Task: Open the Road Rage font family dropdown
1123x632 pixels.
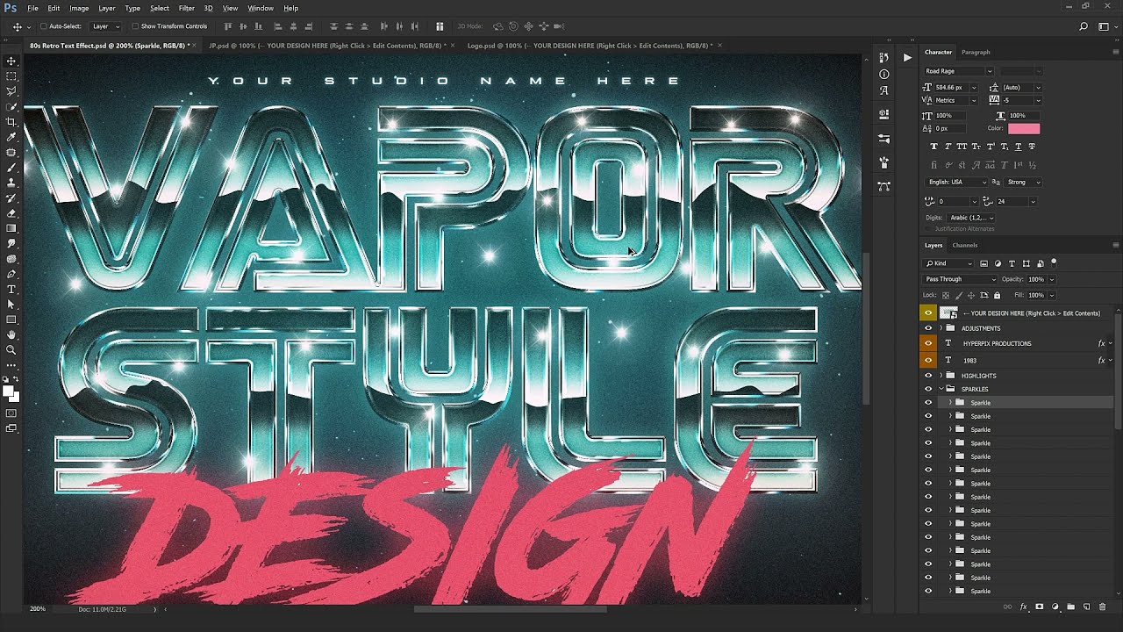Action: [958, 71]
